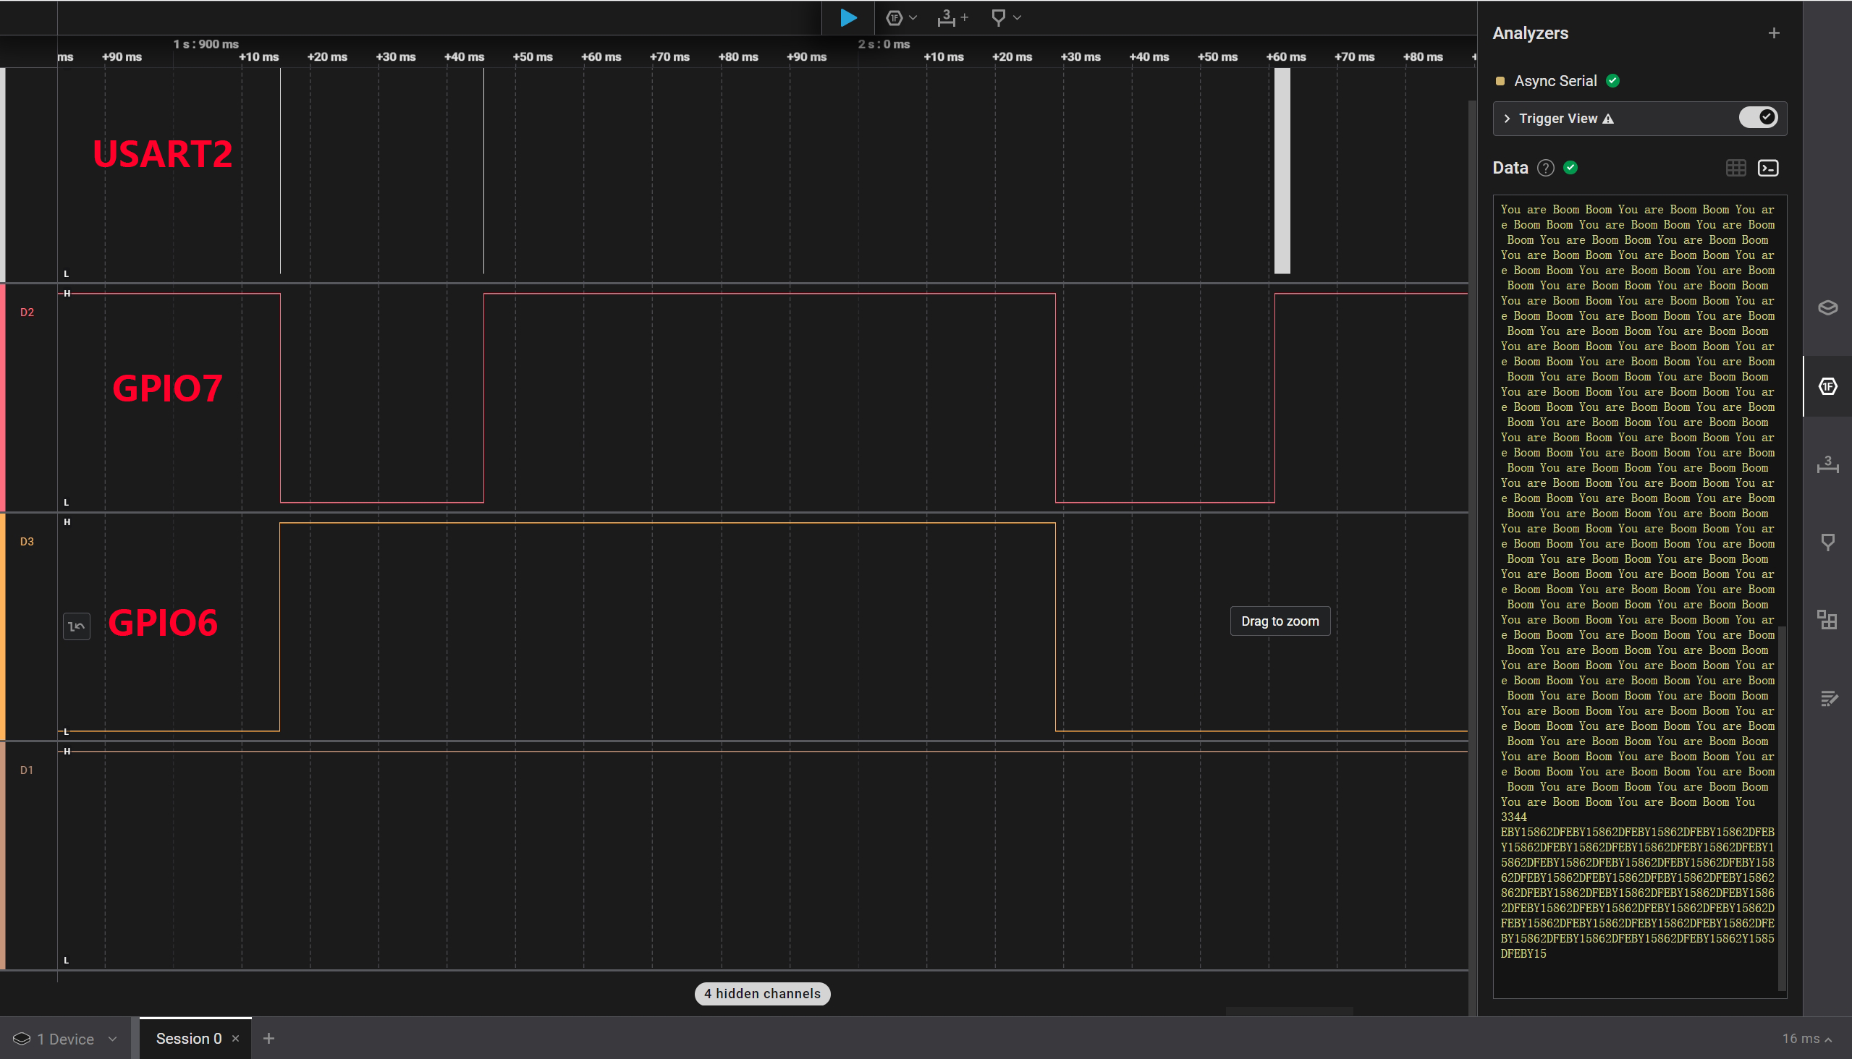Click the Async Serial color swatch
This screenshot has height=1059, width=1852.
[x=1500, y=82]
